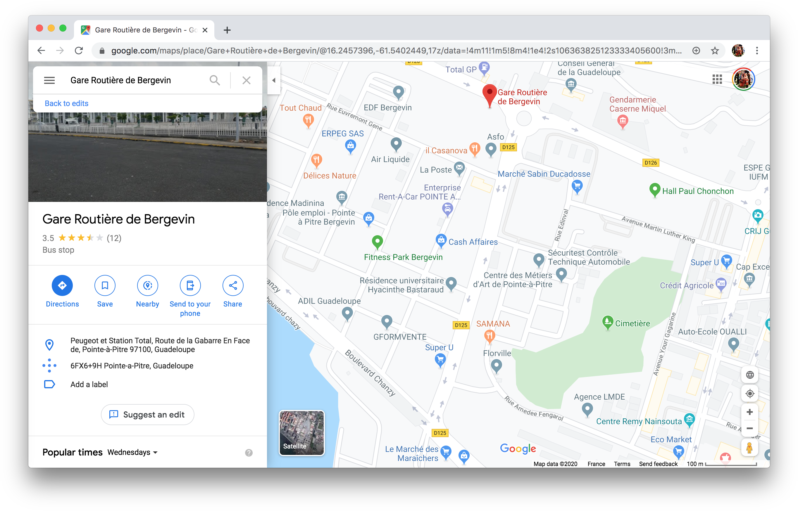Screen dimensions: 798x511
Task: Bookmark this page with the star
Action: [x=715, y=51]
